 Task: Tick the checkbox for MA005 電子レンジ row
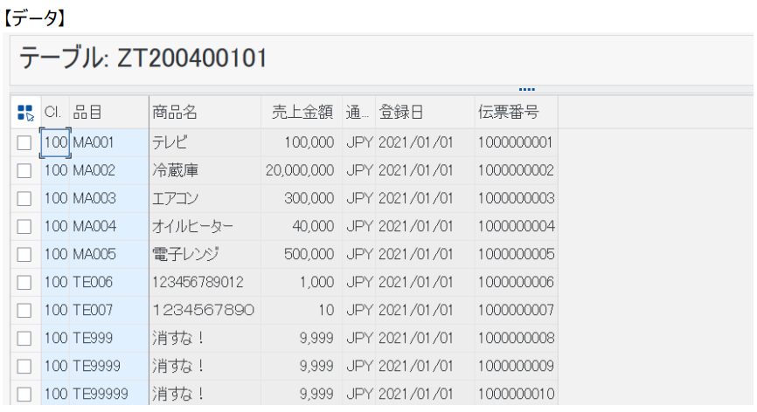pyautogui.click(x=24, y=254)
